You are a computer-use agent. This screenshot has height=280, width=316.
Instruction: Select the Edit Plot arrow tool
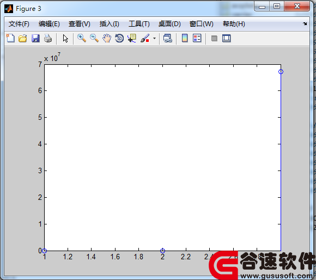click(65, 38)
